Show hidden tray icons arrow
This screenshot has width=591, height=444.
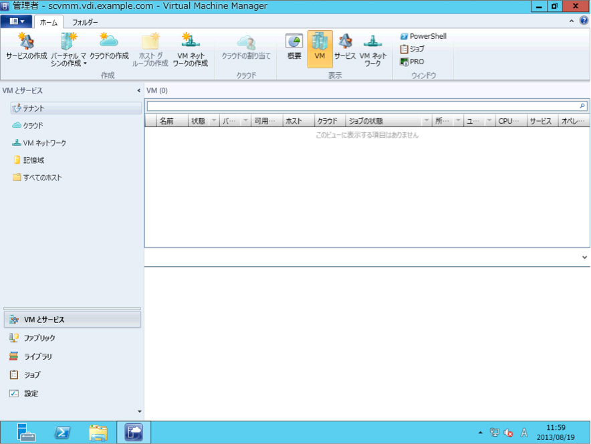[x=480, y=433]
